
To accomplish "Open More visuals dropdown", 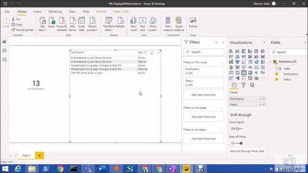I will point(153,25).
